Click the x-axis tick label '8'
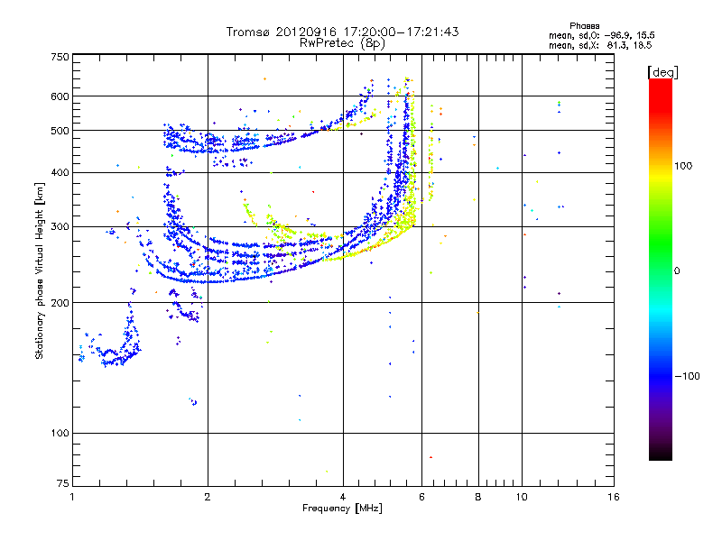 478,497
